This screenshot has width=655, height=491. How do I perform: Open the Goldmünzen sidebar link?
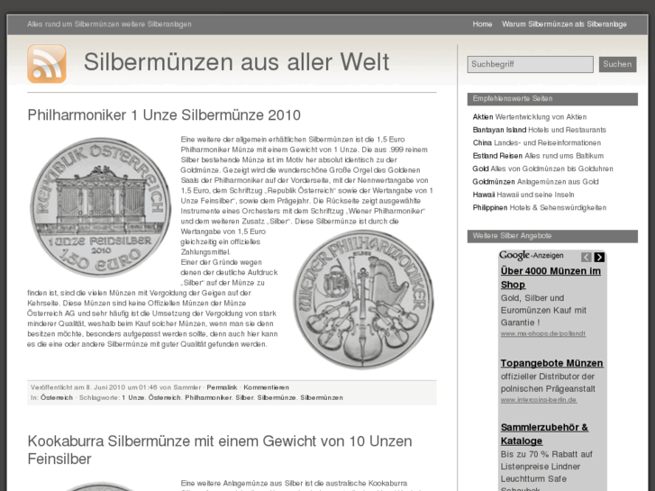[494, 182]
